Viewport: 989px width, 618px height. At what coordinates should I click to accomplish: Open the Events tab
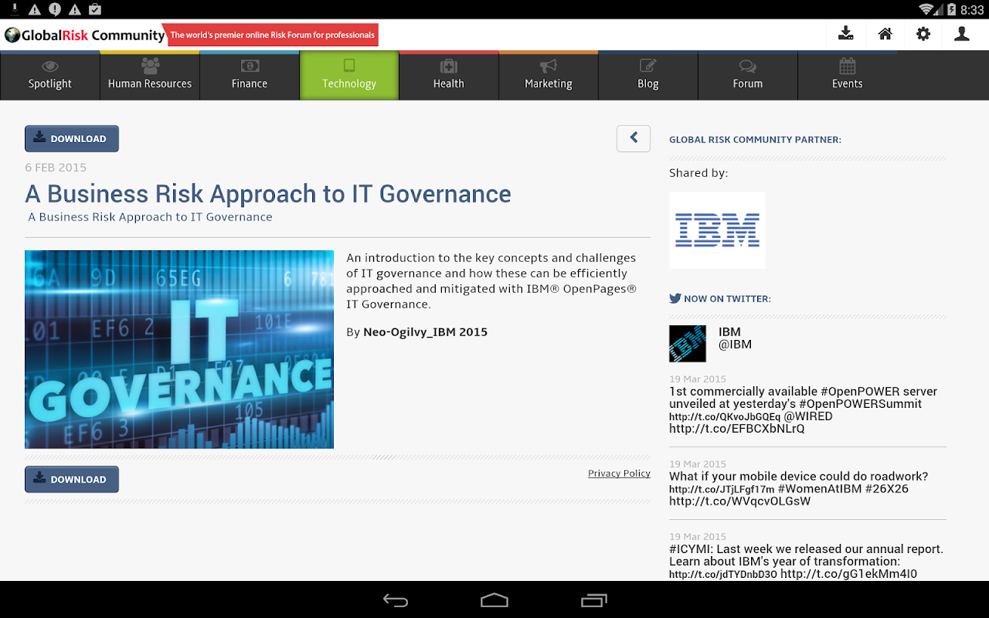click(x=848, y=76)
